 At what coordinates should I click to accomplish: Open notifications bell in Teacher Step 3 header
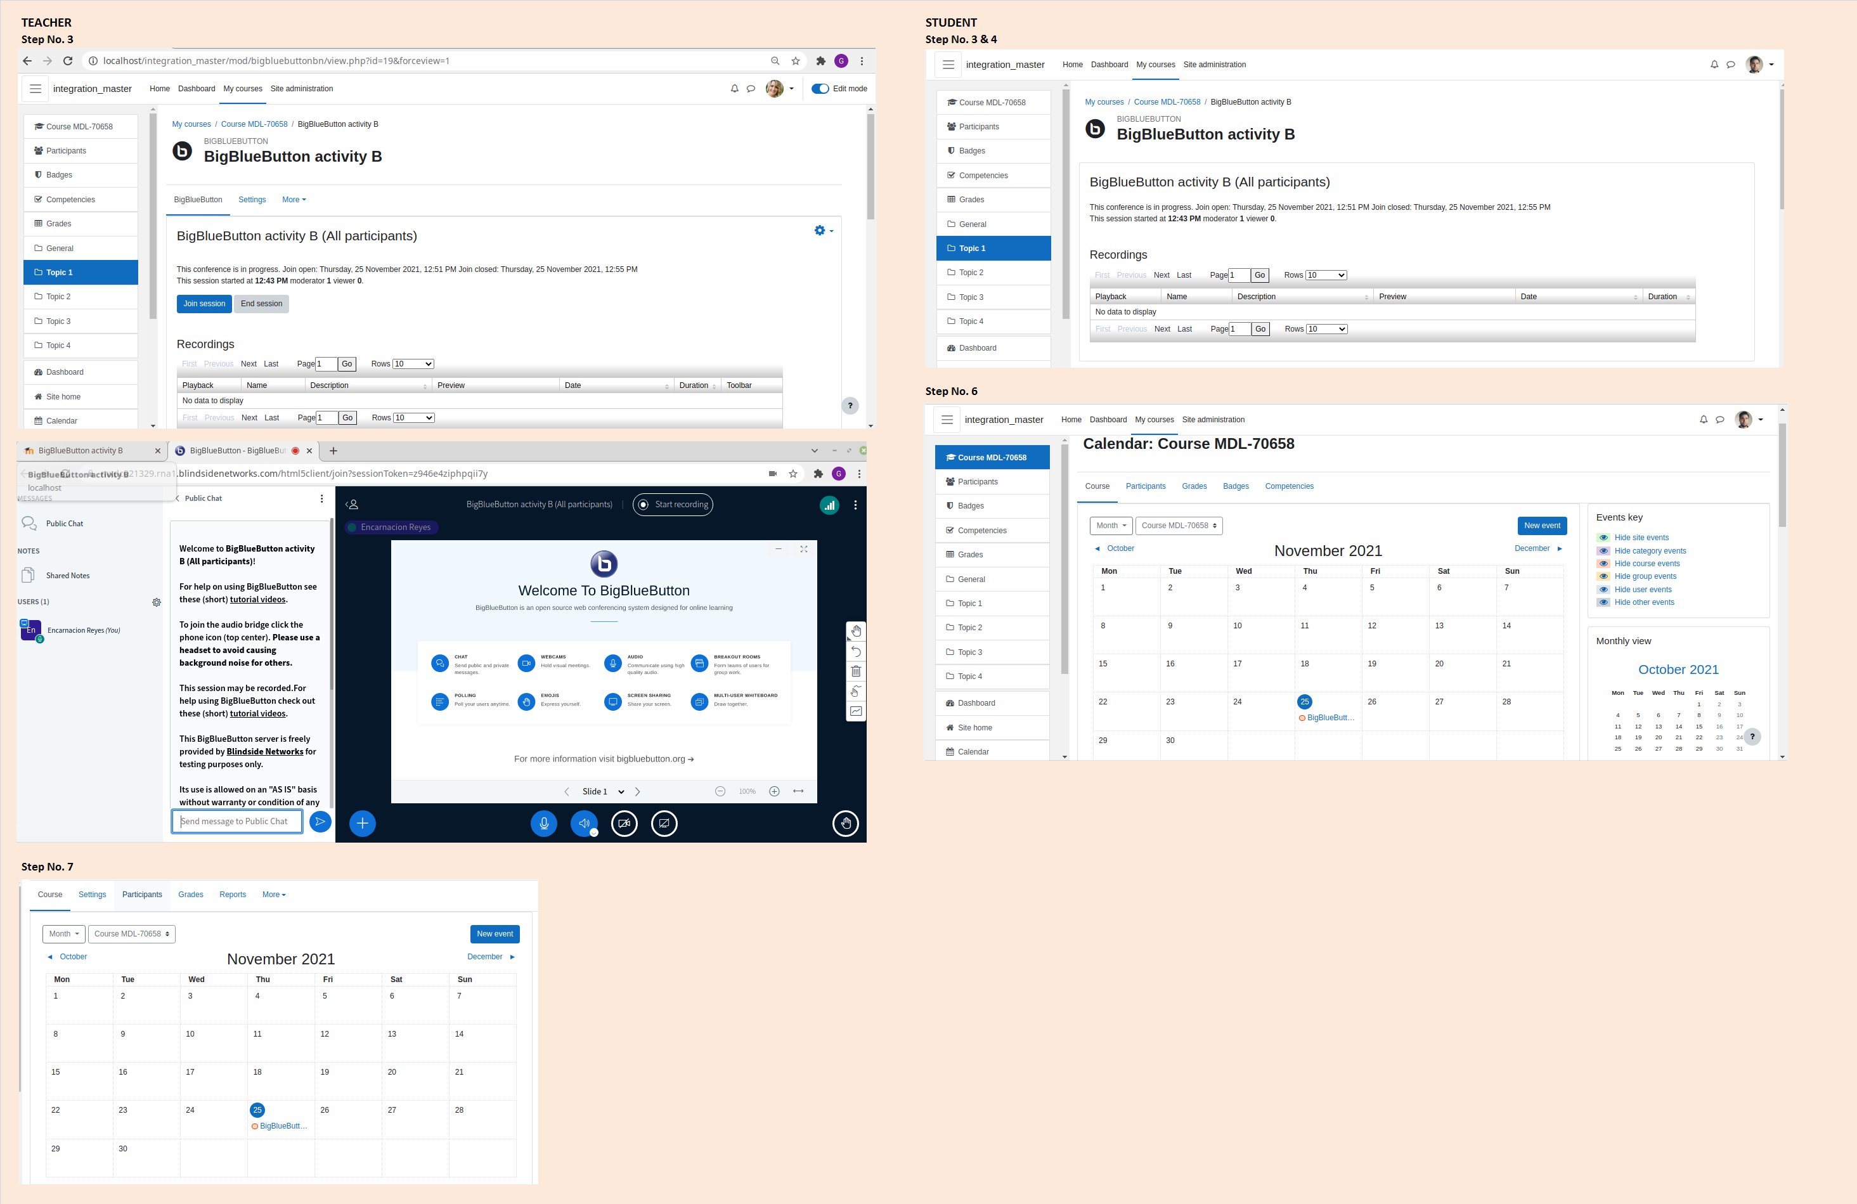pyautogui.click(x=734, y=89)
